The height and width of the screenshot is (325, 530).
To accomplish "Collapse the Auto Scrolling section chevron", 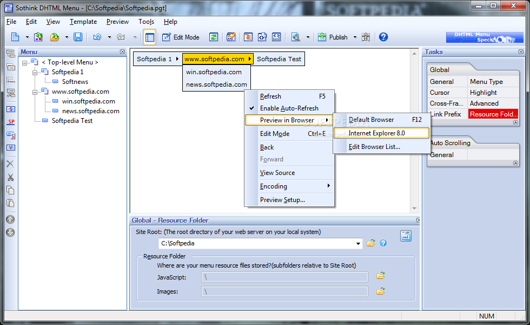I will pos(515,163).
